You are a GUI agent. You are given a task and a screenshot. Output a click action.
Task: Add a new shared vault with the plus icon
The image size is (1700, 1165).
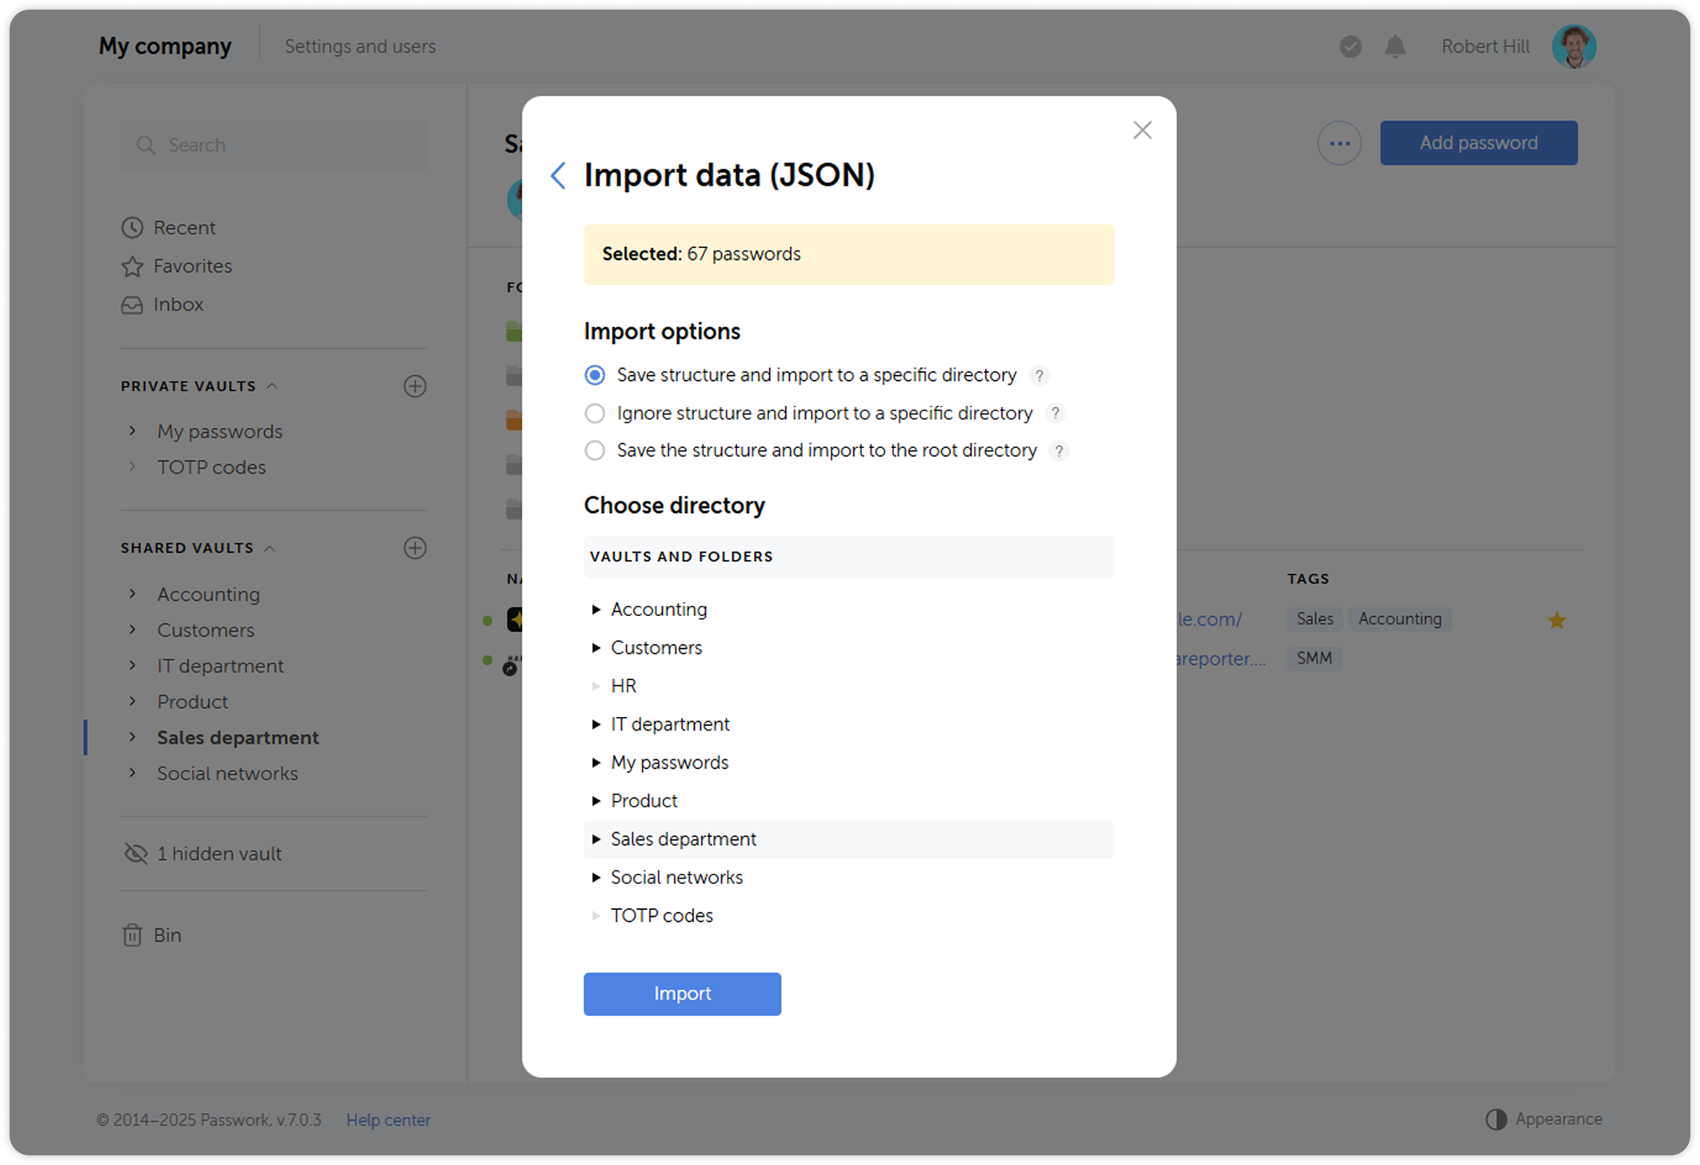[x=415, y=547]
